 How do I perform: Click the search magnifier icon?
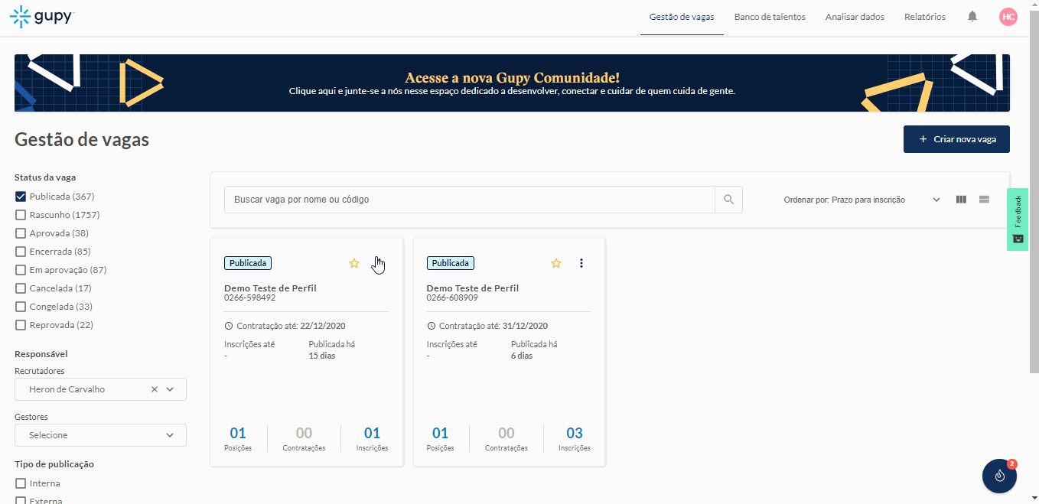(728, 200)
